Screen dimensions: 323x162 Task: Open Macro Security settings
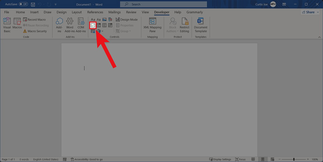[35, 31]
